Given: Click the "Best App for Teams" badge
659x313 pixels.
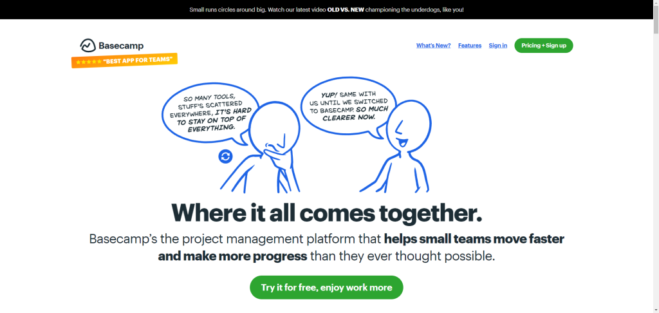Looking at the screenshot, I should coord(124,61).
